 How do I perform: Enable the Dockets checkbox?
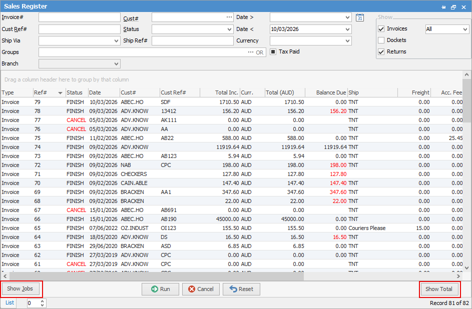pyautogui.click(x=381, y=40)
